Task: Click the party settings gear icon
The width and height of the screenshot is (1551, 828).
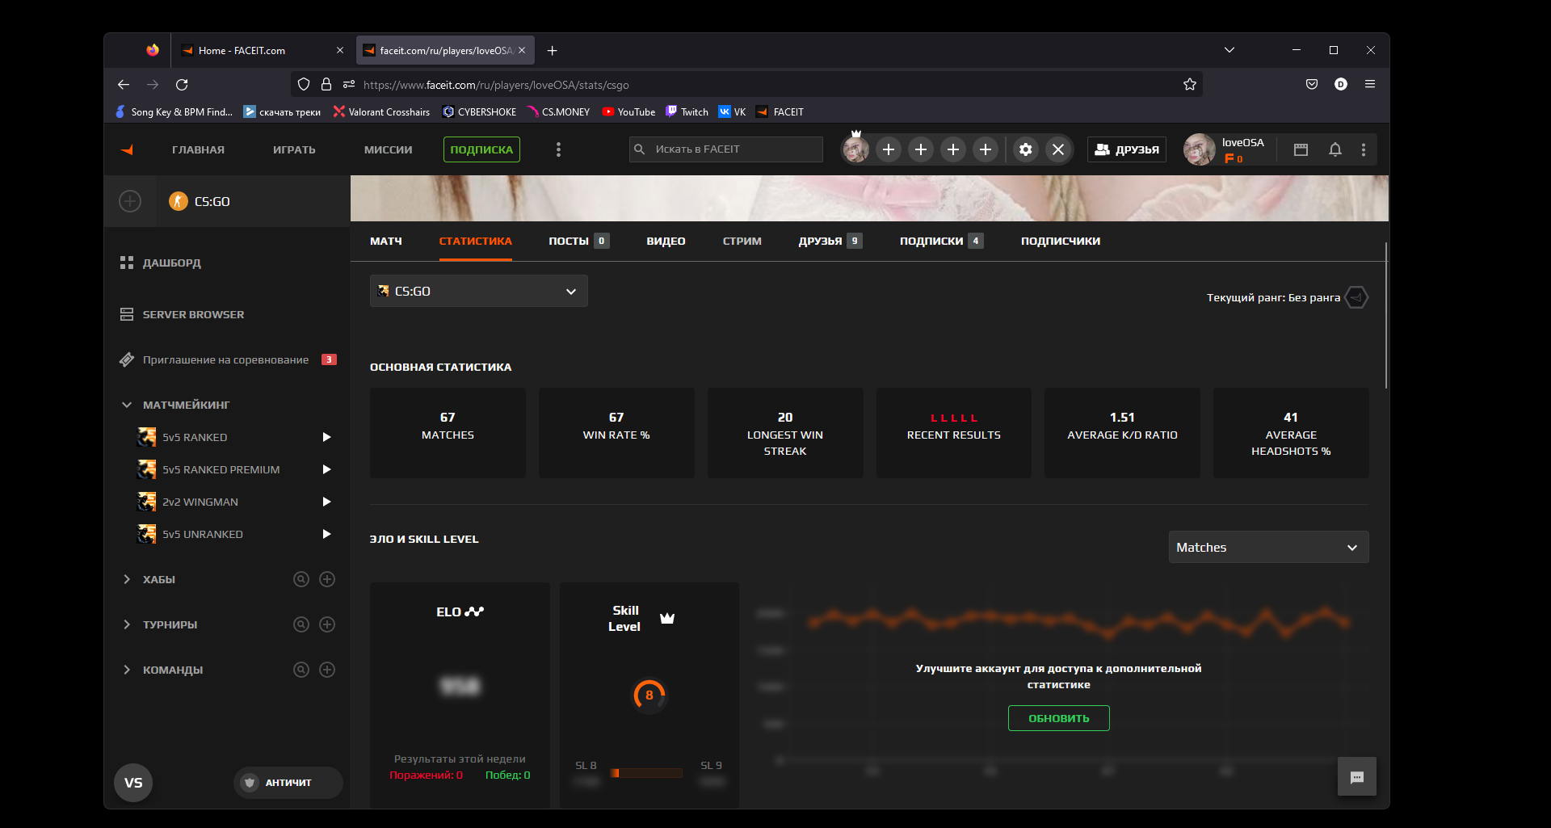Action: 1025,149
